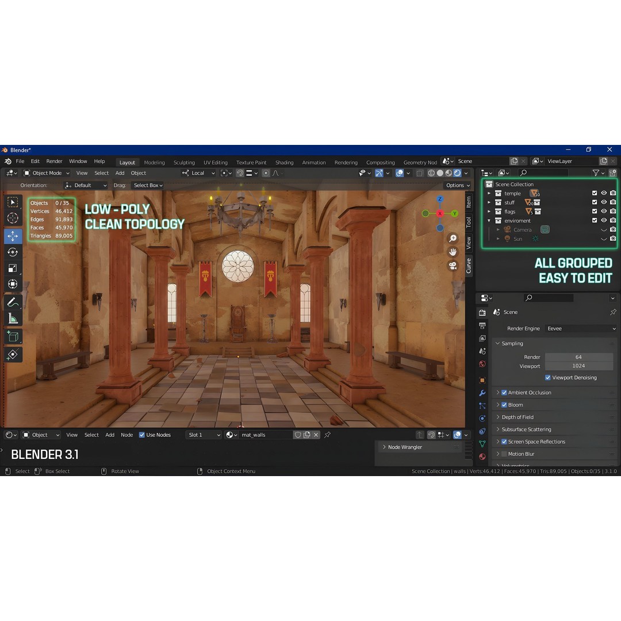Toggle the camera view icon
This screenshot has width=621, height=621.
[x=453, y=266]
